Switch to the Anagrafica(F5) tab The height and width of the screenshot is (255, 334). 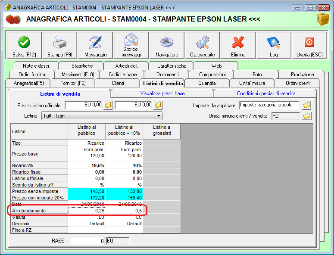click(29, 83)
